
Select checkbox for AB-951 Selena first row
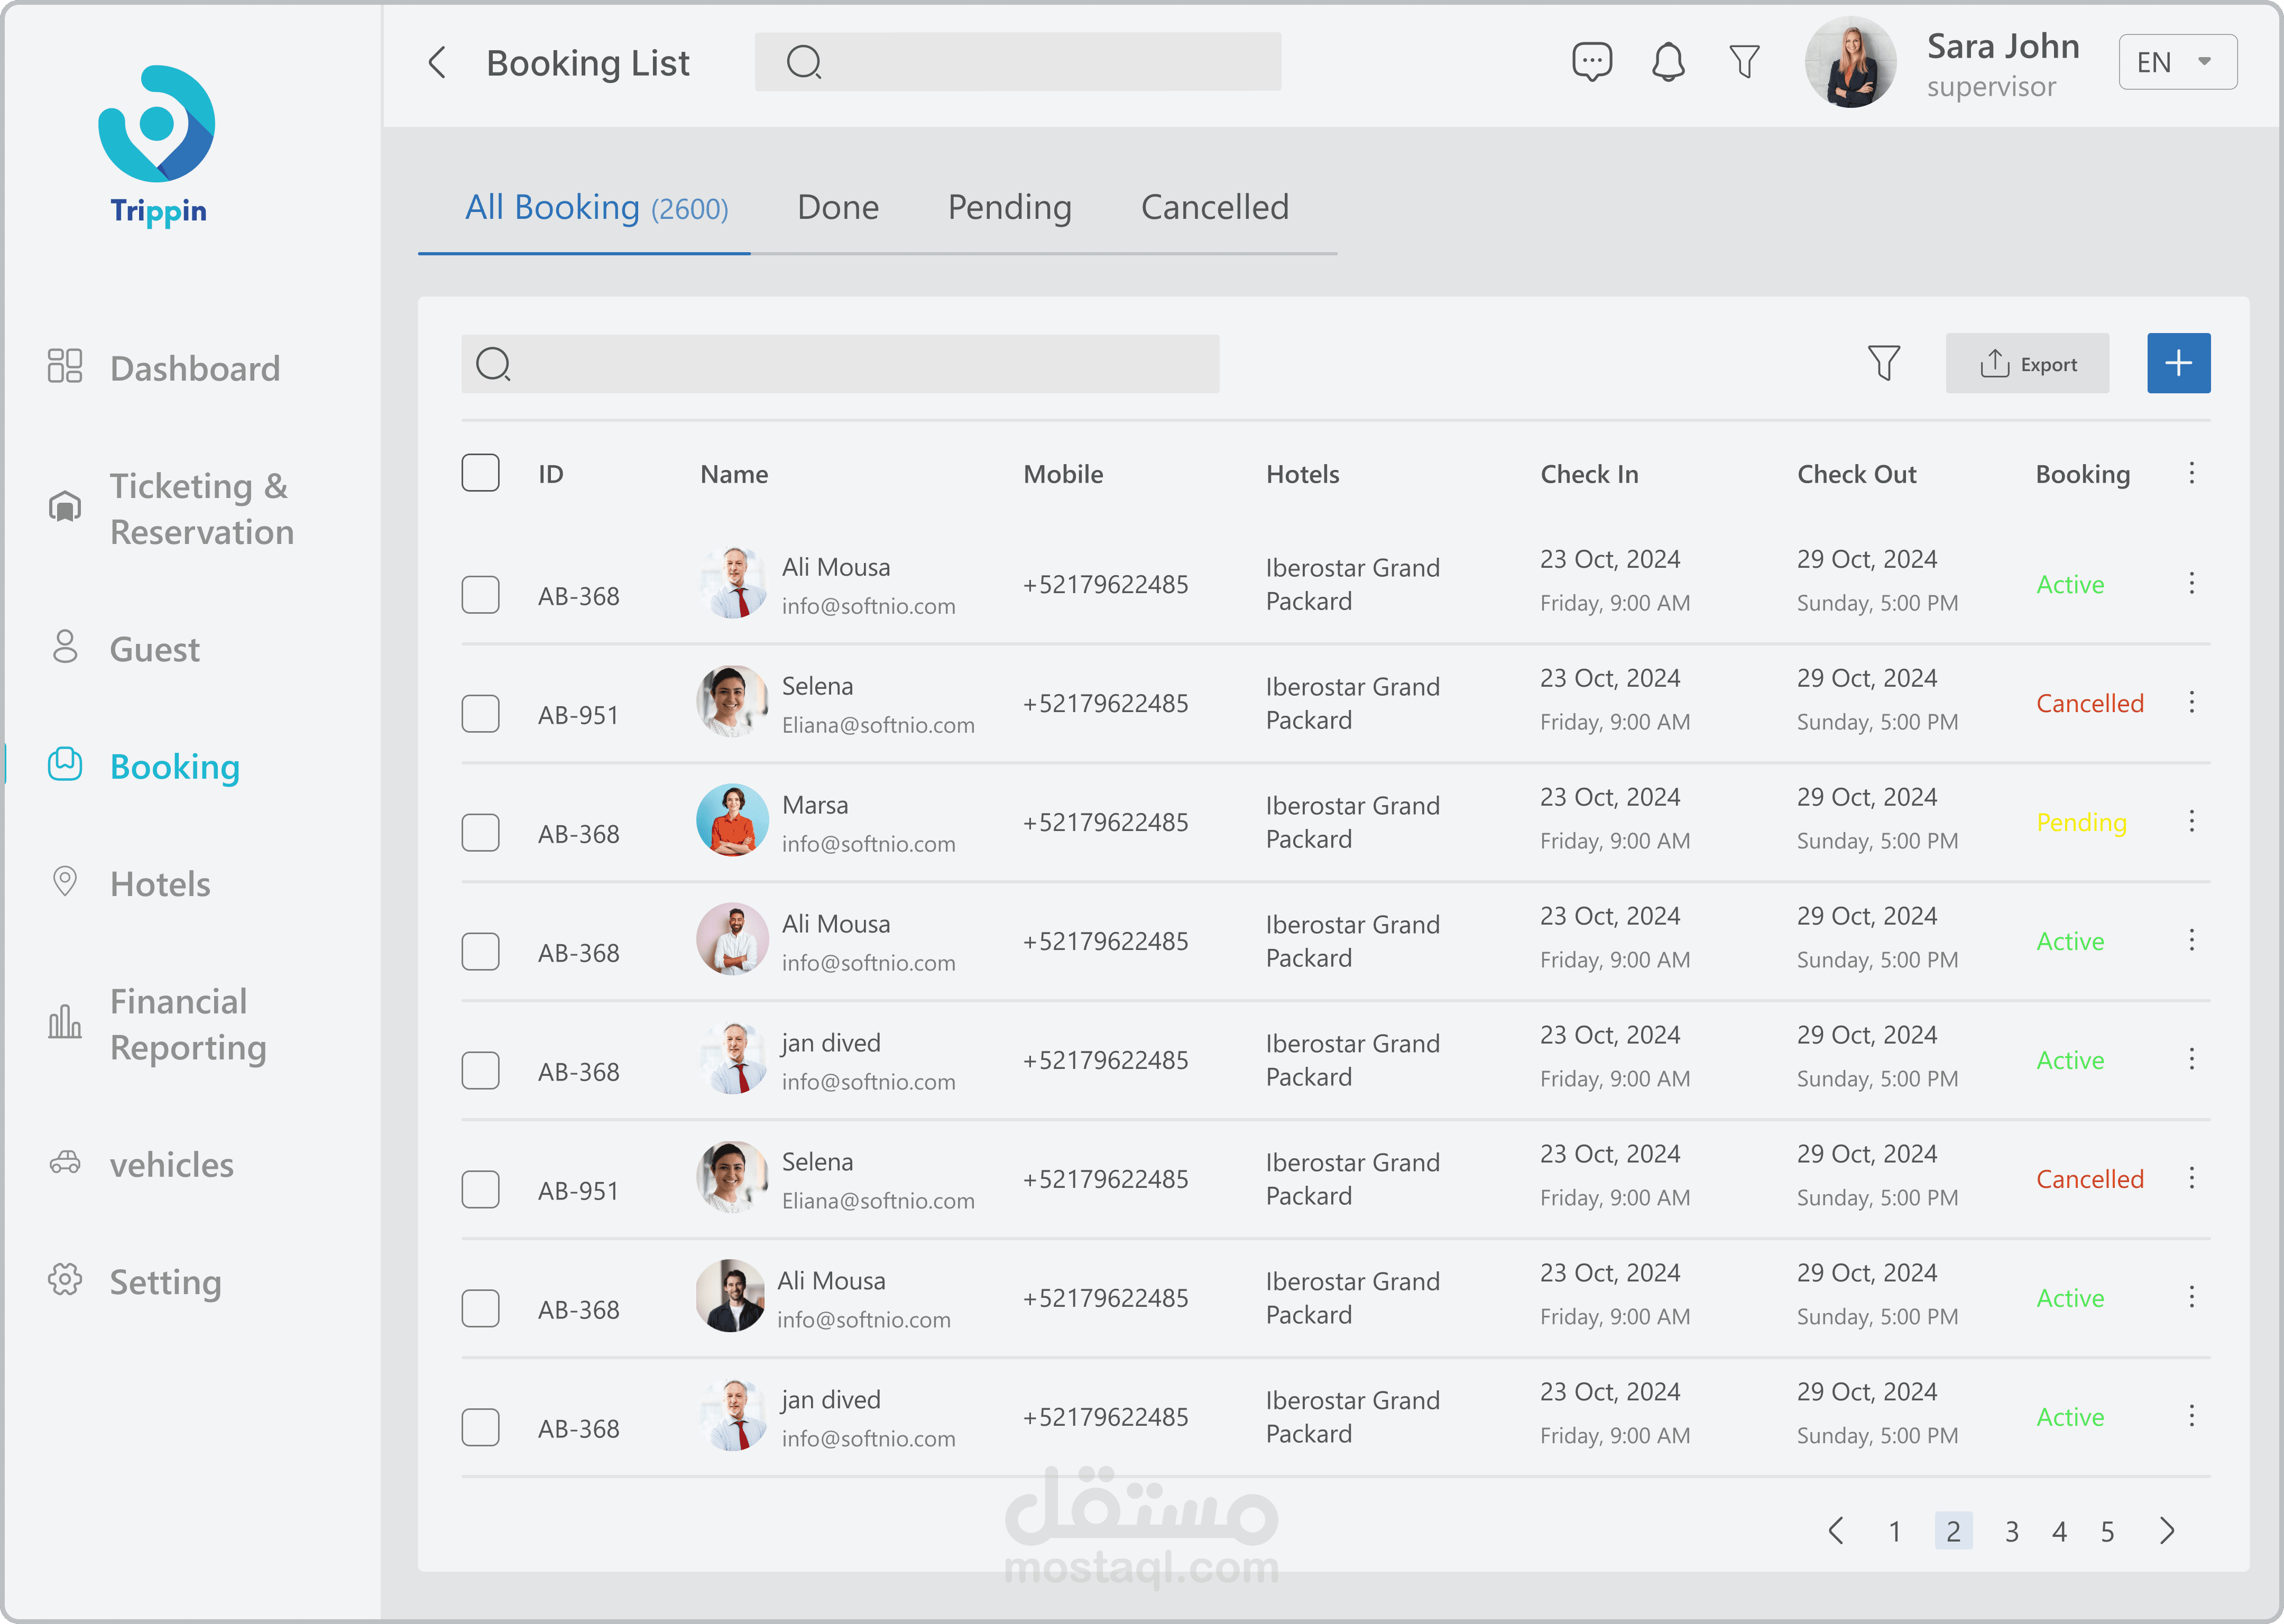pyautogui.click(x=480, y=713)
